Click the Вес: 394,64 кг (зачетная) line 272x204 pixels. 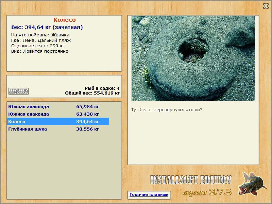pos(47,27)
